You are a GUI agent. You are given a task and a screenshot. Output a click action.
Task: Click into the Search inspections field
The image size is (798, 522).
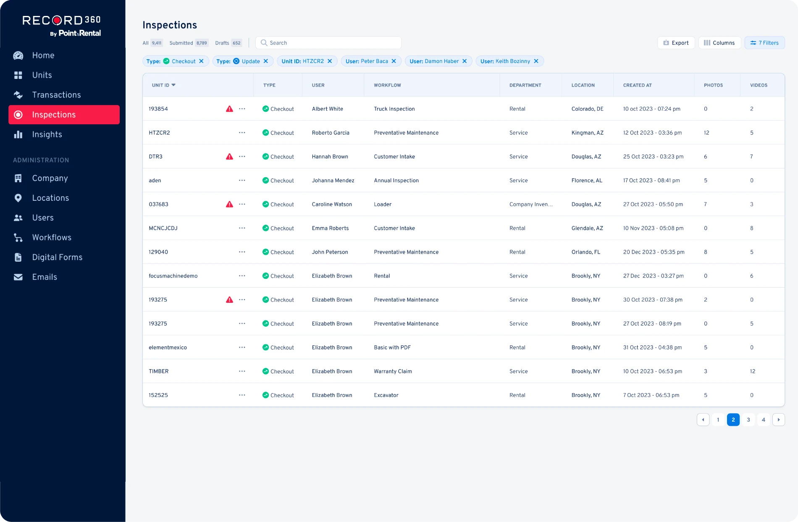point(332,43)
